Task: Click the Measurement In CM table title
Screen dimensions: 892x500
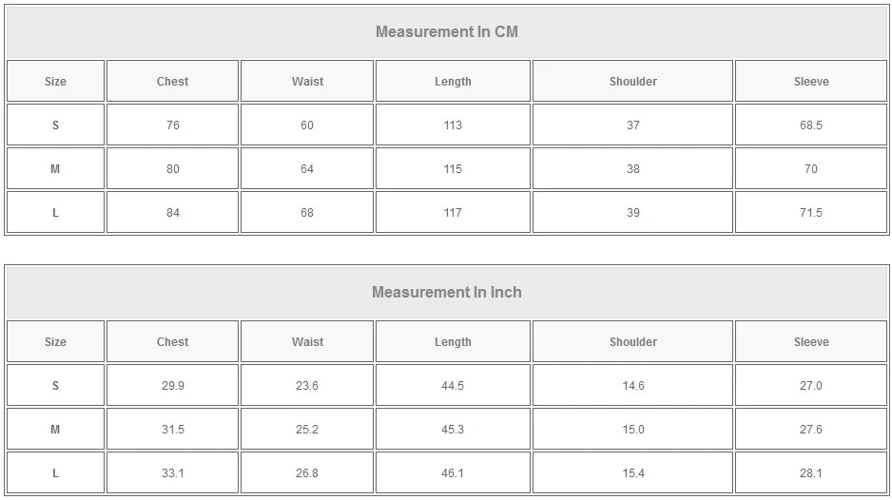Action: point(446,31)
